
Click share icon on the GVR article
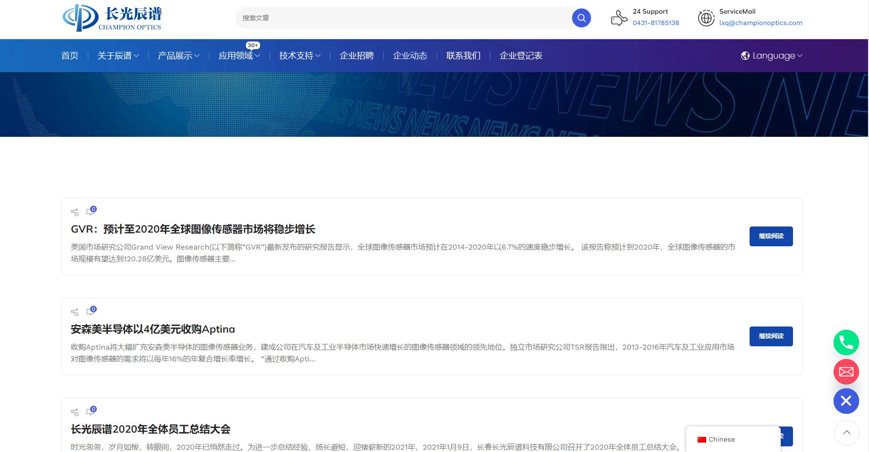75,212
